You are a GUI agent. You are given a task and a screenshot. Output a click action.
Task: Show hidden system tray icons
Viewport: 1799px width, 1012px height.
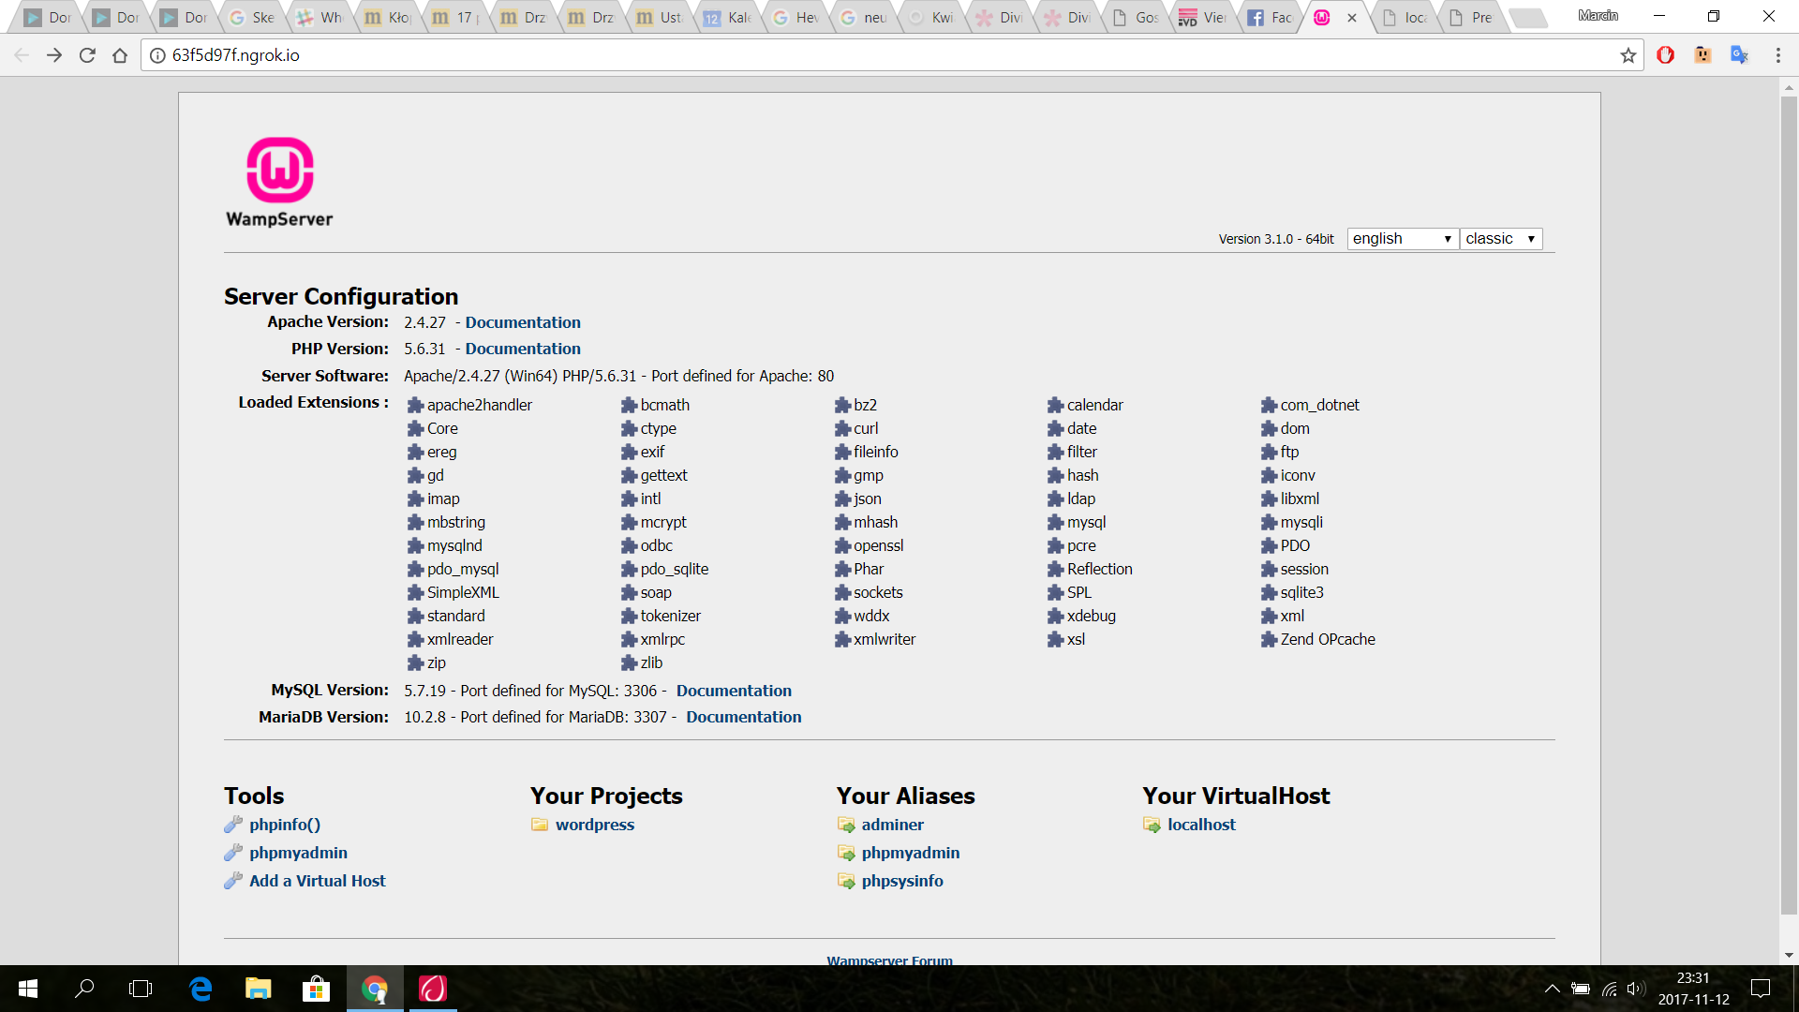1553,989
